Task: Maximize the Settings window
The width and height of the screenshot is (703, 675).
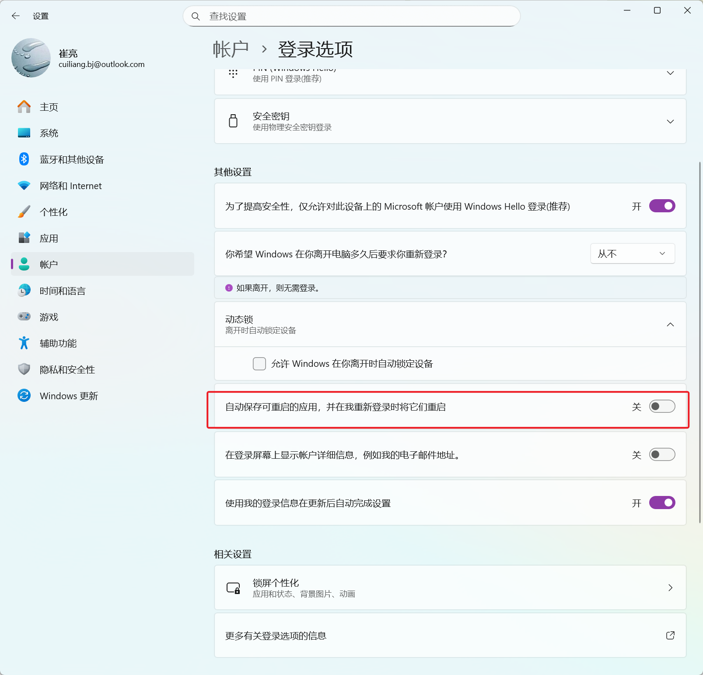Action: click(657, 11)
